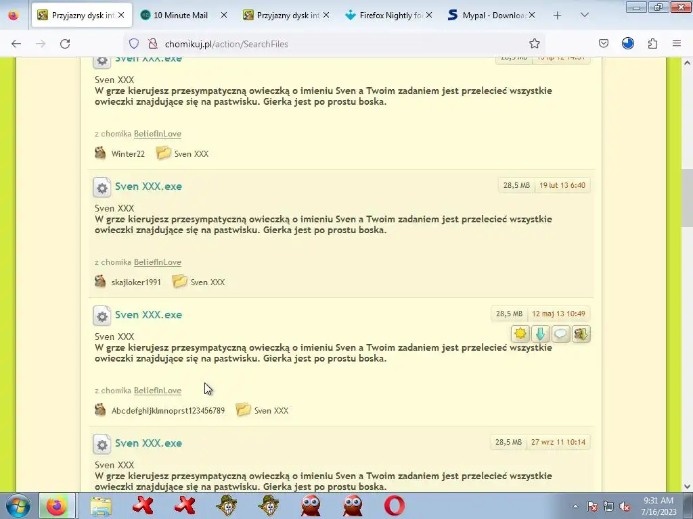Open the list all tabs dropdown chevron

[584, 16]
